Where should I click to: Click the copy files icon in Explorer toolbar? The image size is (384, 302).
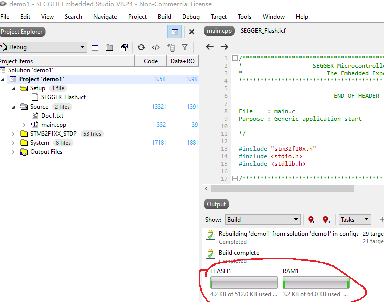coord(171,47)
